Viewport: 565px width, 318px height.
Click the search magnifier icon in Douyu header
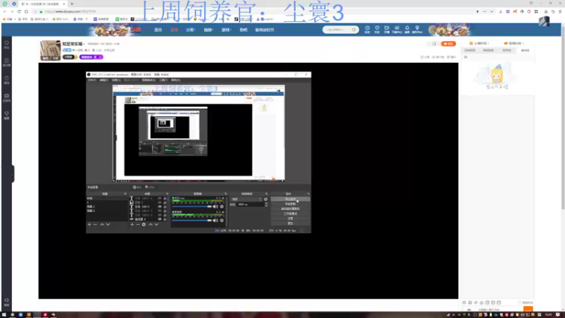(355, 30)
